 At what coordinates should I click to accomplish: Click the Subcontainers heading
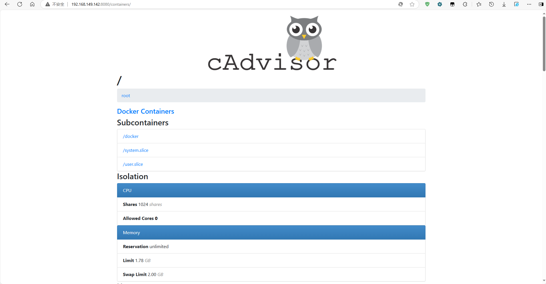click(143, 122)
